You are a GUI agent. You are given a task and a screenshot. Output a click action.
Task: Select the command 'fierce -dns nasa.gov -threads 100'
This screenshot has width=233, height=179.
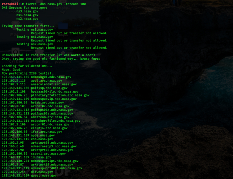pyautogui.click(x=56, y=4)
